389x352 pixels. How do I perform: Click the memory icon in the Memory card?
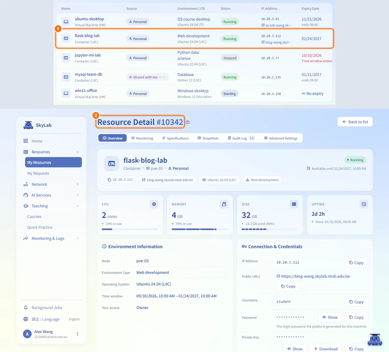tap(224, 204)
